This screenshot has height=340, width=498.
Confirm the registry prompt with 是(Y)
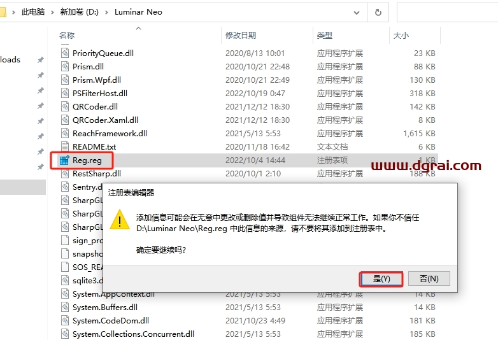click(381, 279)
